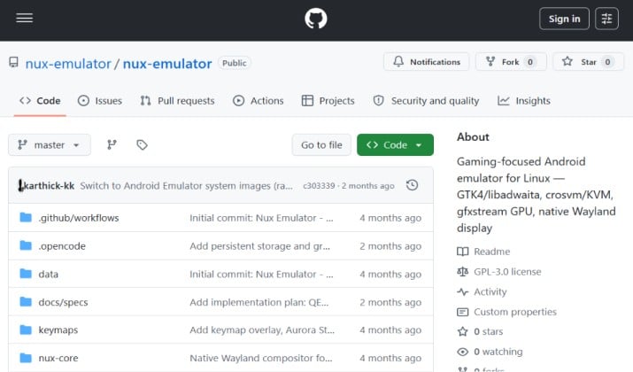Open the keymaps folder
The height and width of the screenshot is (372, 633).
(58, 330)
